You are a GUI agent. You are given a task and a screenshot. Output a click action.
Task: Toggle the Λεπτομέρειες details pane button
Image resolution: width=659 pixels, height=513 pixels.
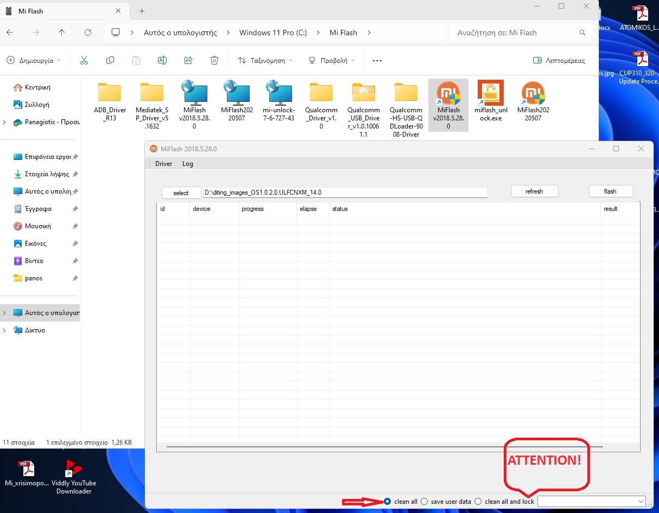[x=559, y=60]
